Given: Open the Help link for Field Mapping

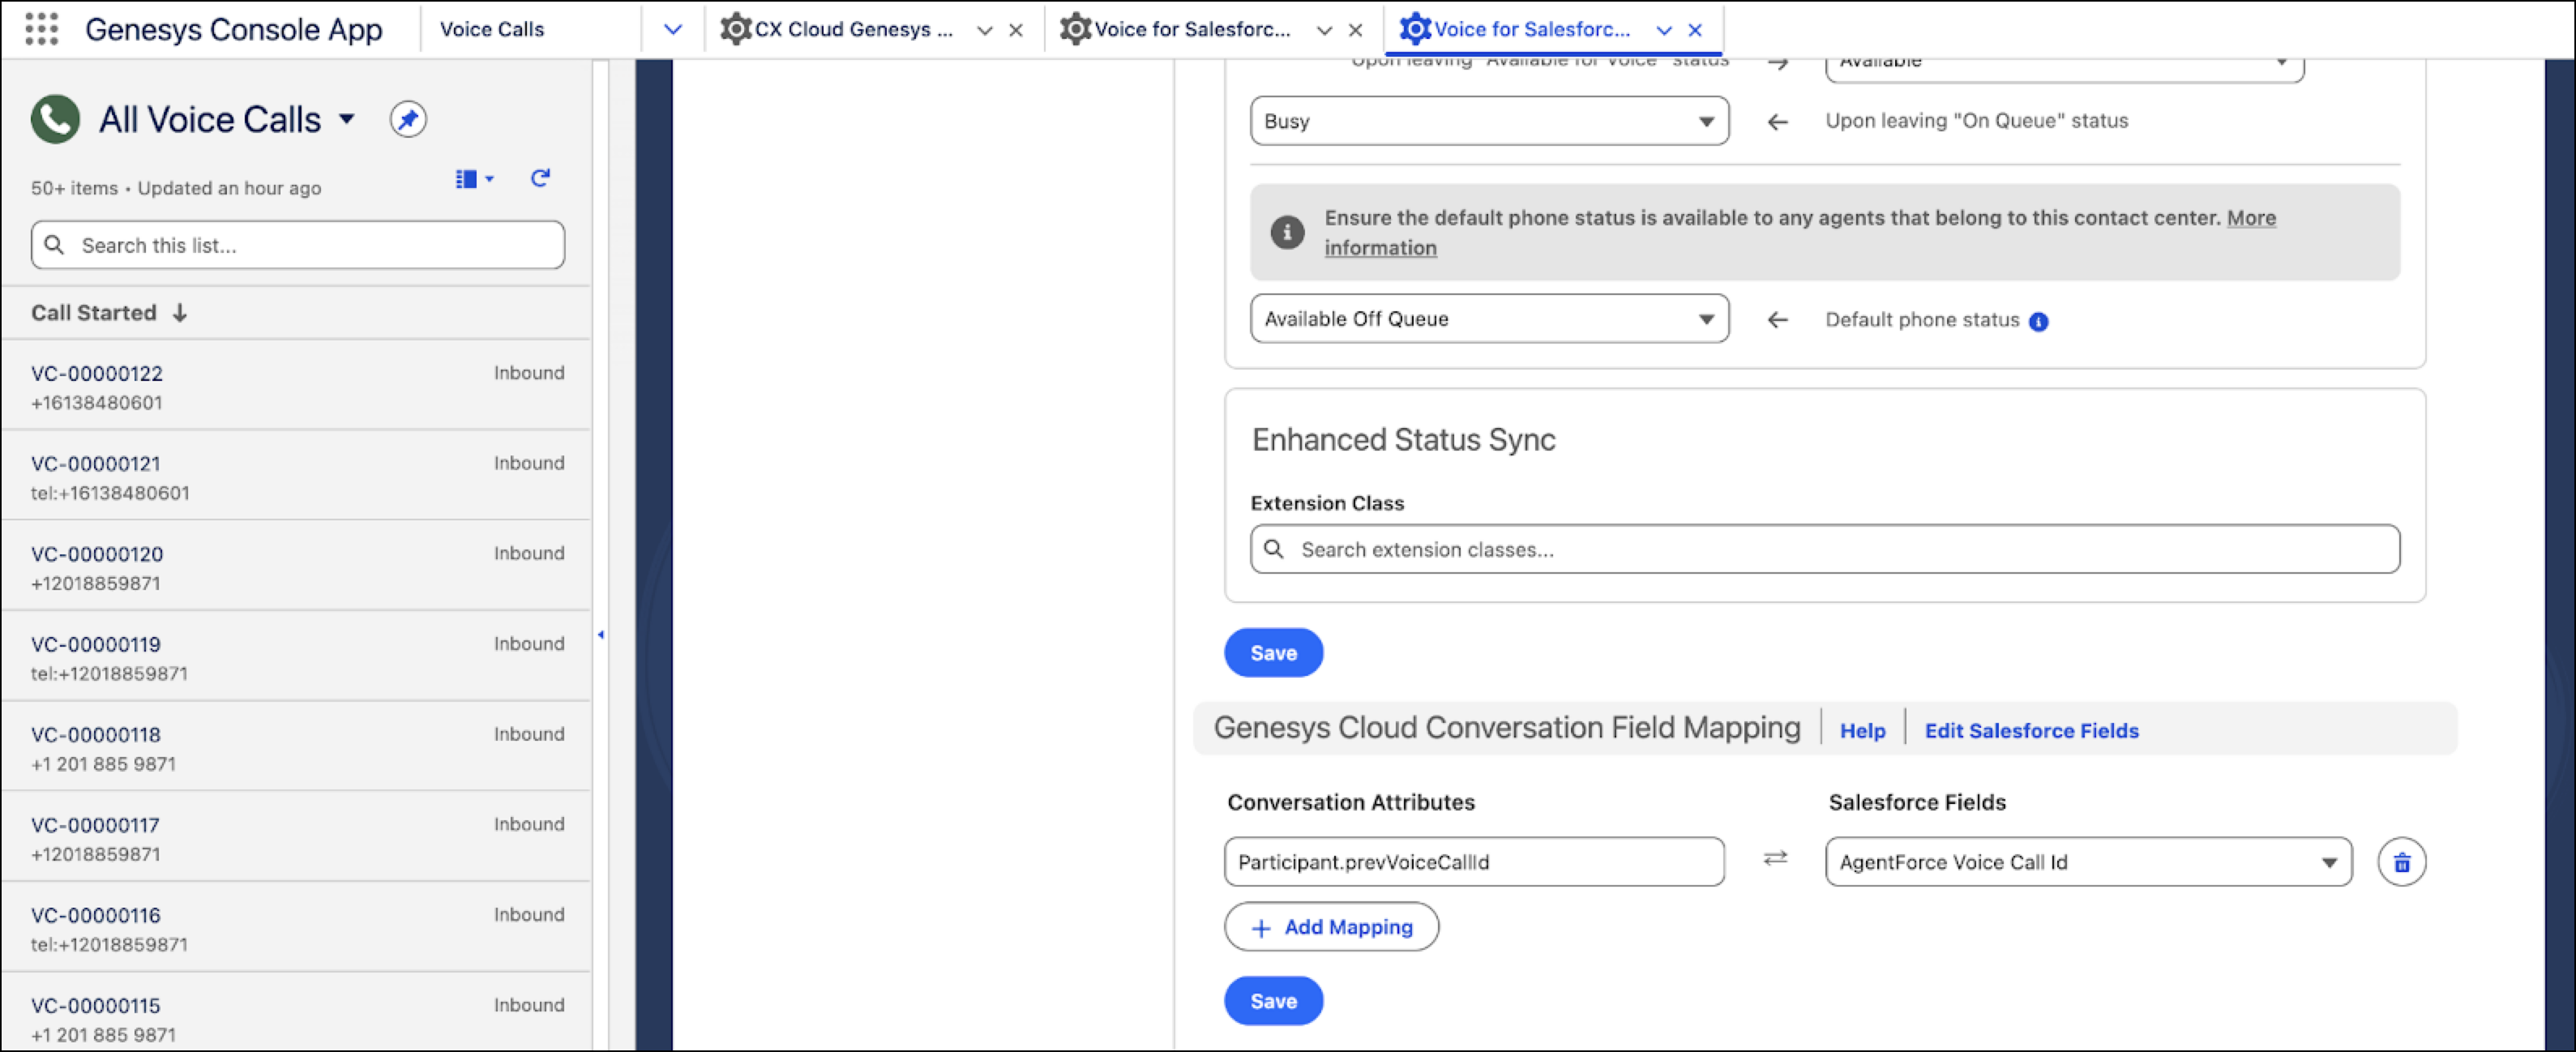Looking at the screenshot, I should coord(1862,731).
